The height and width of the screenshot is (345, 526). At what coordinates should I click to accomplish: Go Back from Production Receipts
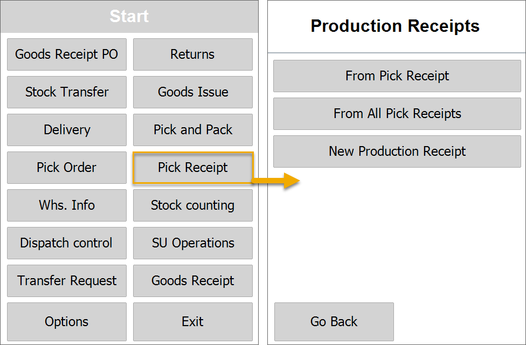[334, 322]
